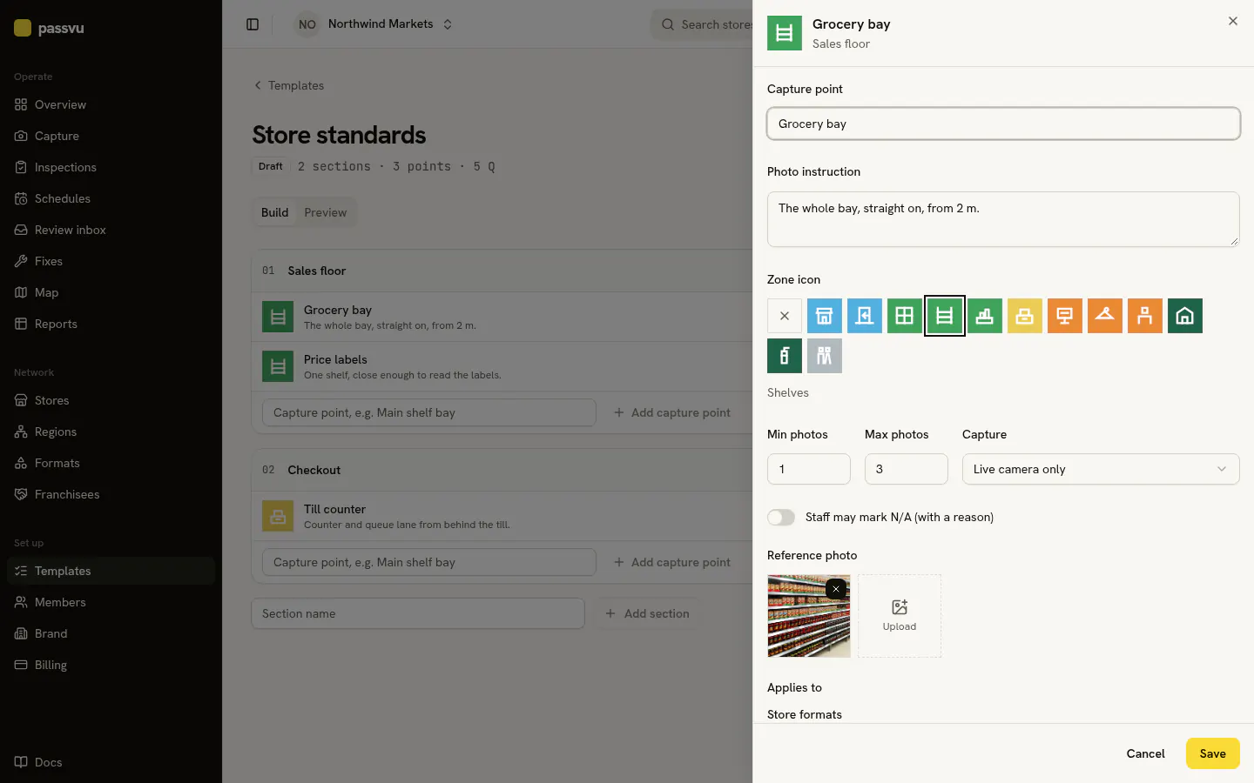Close the Grocery bay panel
Screen dimensions: 1254x783
(1233, 21)
